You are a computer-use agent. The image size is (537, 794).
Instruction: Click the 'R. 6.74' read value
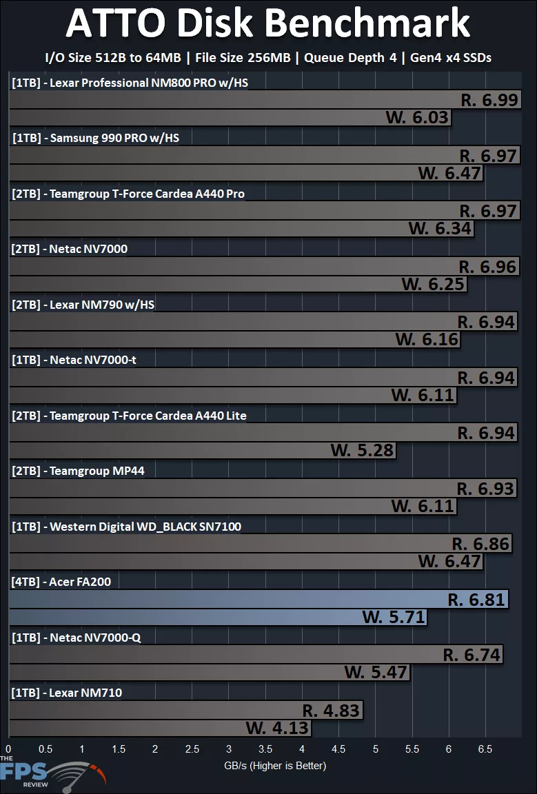(472, 655)
